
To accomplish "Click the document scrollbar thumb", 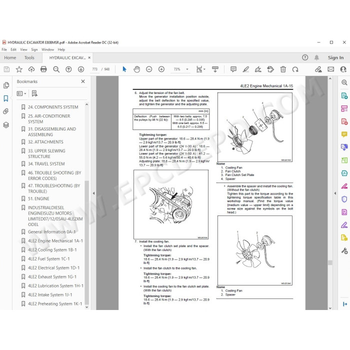I will [330, 262].
